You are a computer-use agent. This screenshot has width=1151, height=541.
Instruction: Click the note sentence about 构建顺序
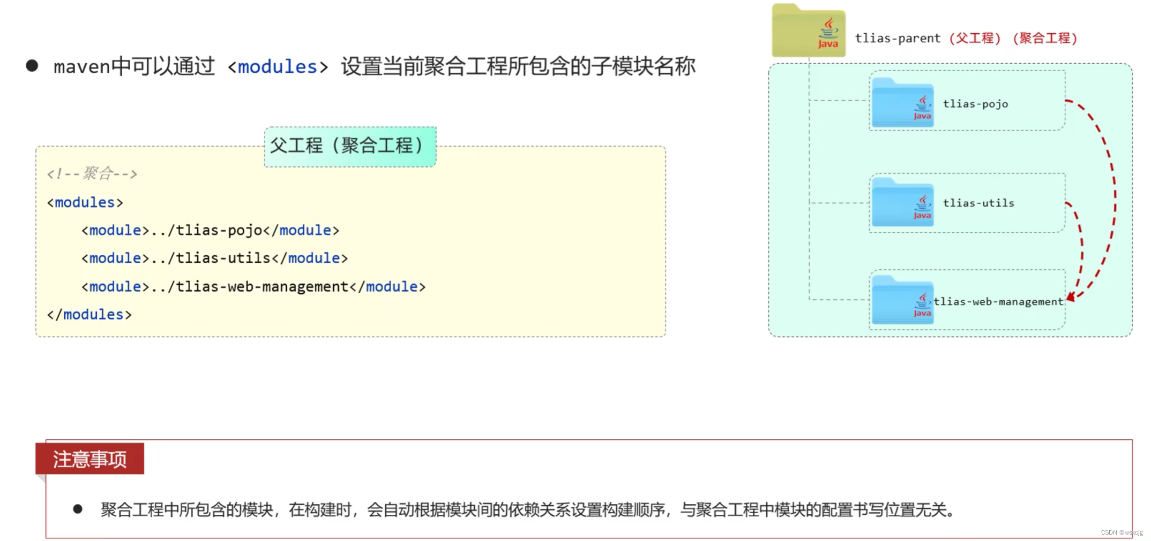pyautogui.click(x=528, y=509)
